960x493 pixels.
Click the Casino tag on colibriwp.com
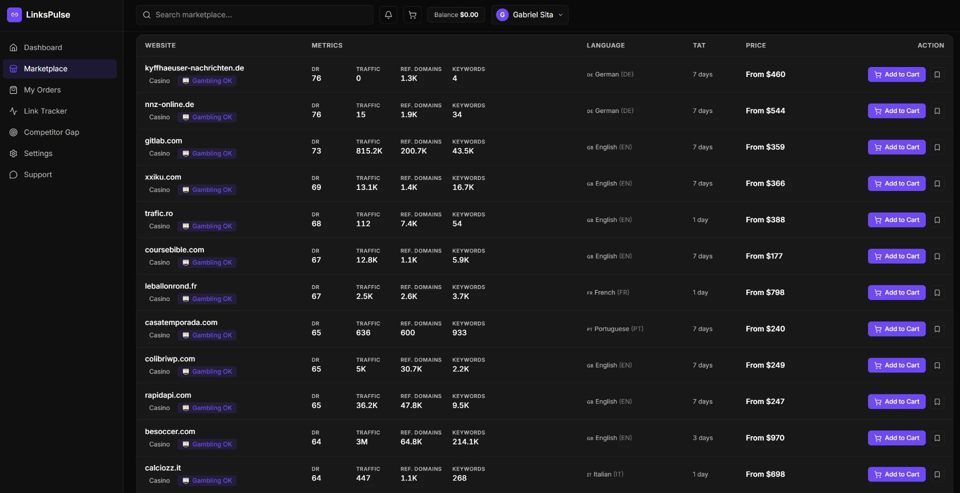[159, 371]
